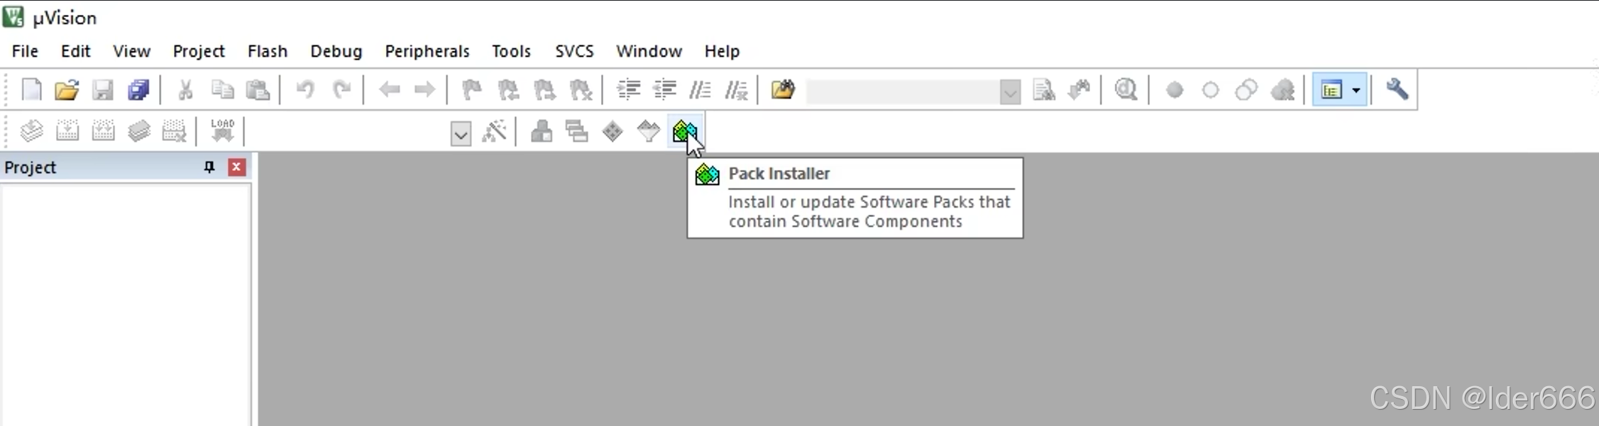Disable all breakpoints icon

pyautogui.click(x=1246, y=90)
